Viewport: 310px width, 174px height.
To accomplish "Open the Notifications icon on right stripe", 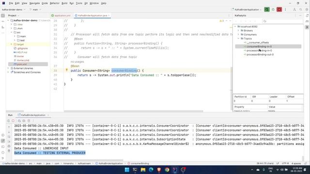I will click(x=307, y=15).
